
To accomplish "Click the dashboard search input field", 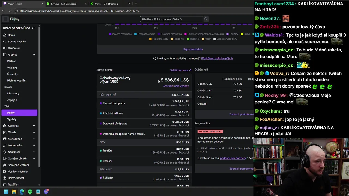I will pyautogui.click(x=172, y=19).
